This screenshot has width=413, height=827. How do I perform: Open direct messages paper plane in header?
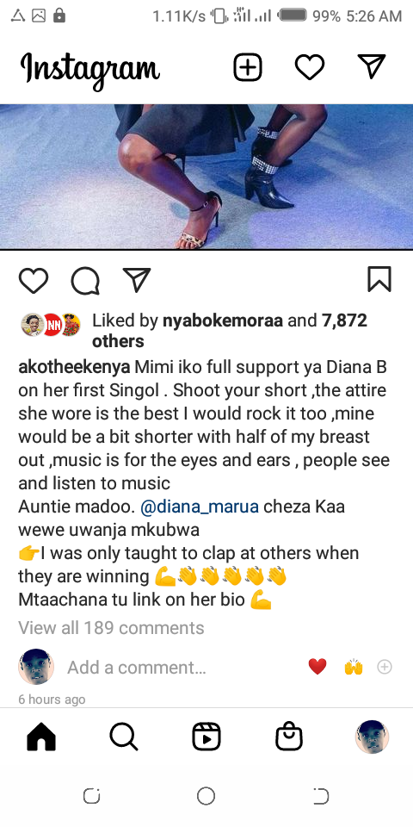pyautogui.click(x=372, y=67)
